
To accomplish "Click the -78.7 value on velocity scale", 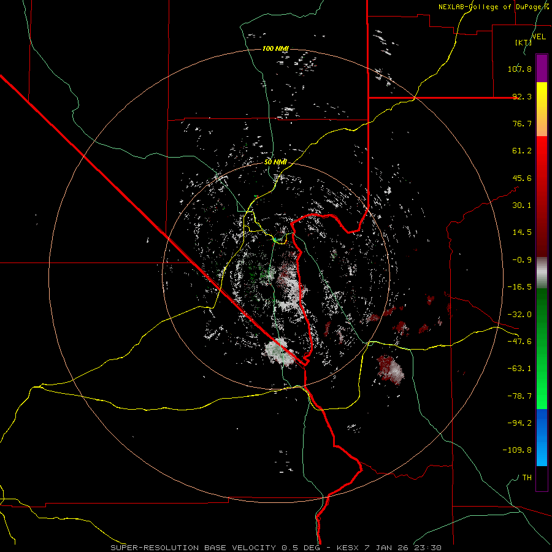I will coord(519,396).
